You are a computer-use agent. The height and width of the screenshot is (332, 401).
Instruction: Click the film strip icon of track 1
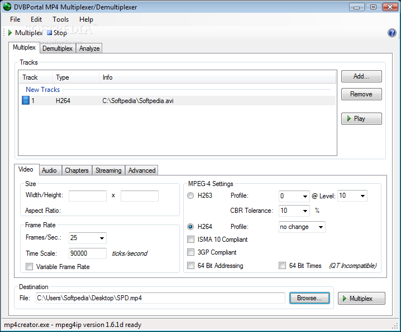(x=26, y=100)
